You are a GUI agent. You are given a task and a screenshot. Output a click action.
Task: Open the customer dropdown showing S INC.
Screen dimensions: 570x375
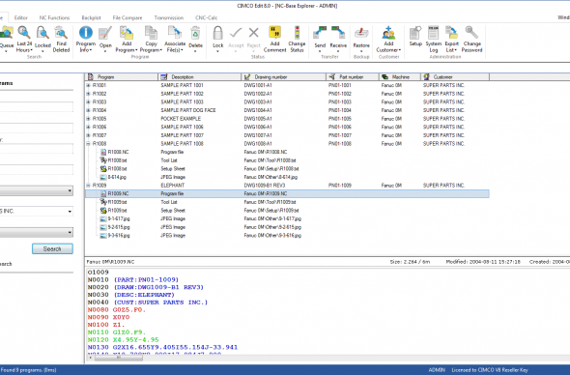(x=70, y=212)
